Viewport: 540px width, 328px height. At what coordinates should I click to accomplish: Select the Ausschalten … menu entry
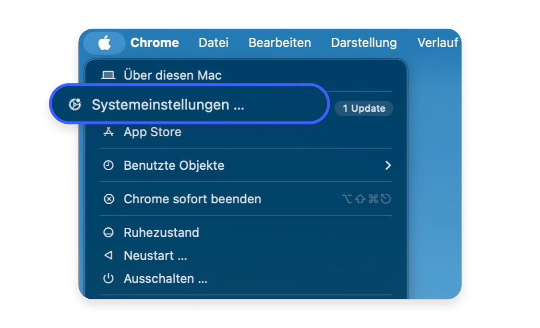[x=166, y=279]
